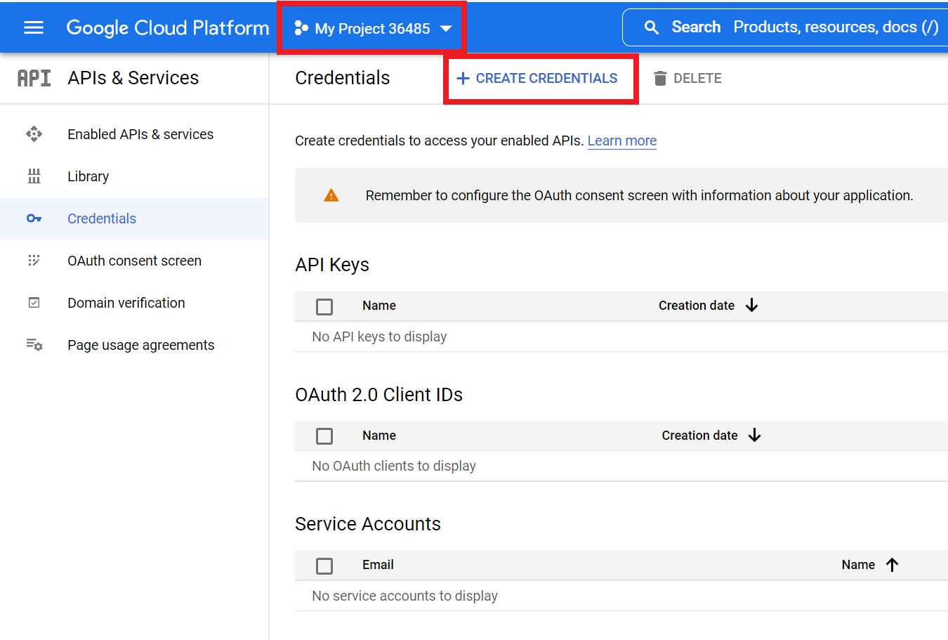Click the Enabled APIs & services icon
This screenshot has height=640, width=948.
coord(34,134)
